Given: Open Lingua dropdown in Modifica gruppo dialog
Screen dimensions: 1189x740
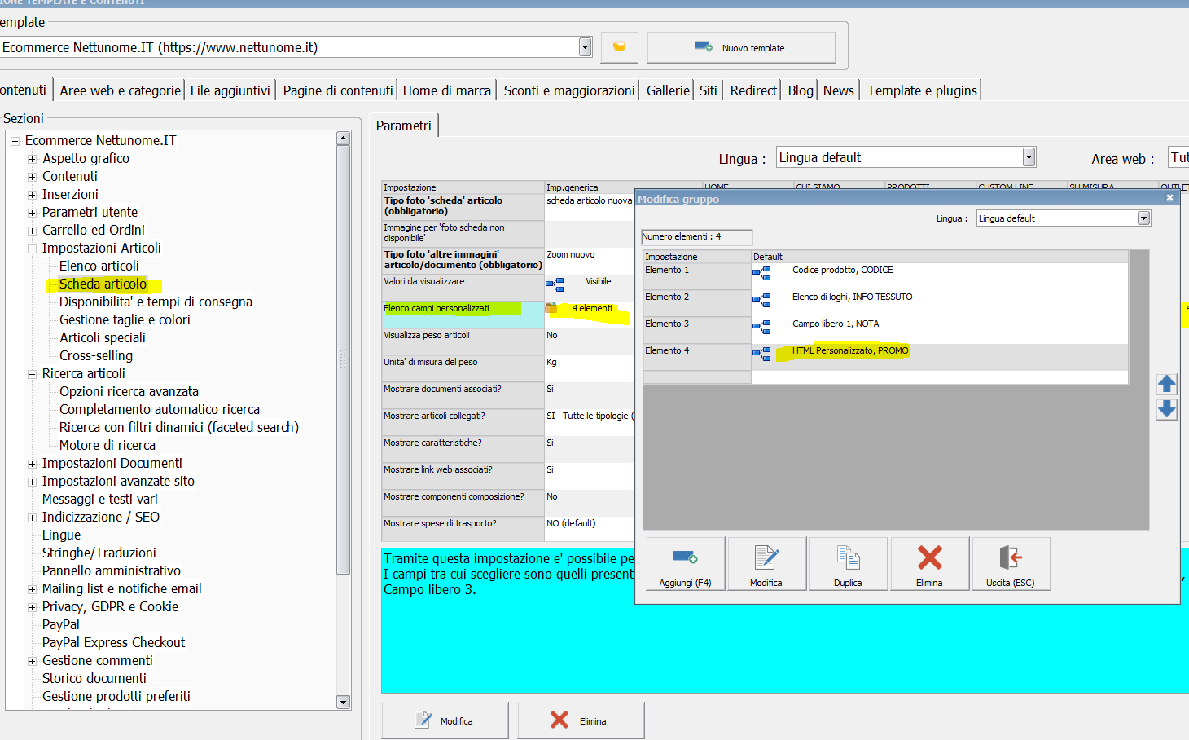Looking at the screenshot, I should [1143, 218].
